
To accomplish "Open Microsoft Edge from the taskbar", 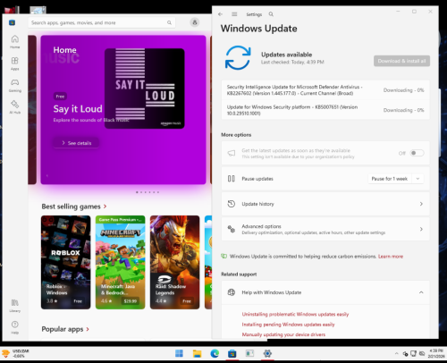I will [215, 353].
